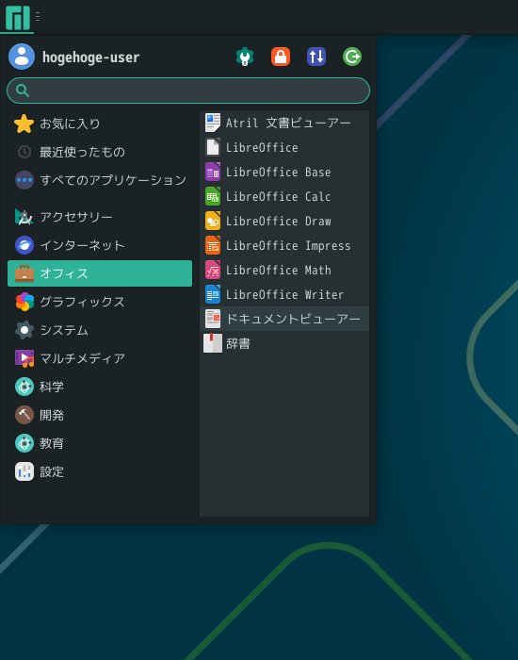Viewport: 518px width, 660px height.
Task: Click the briefcase icon beside オフィス
Action: 24,273
